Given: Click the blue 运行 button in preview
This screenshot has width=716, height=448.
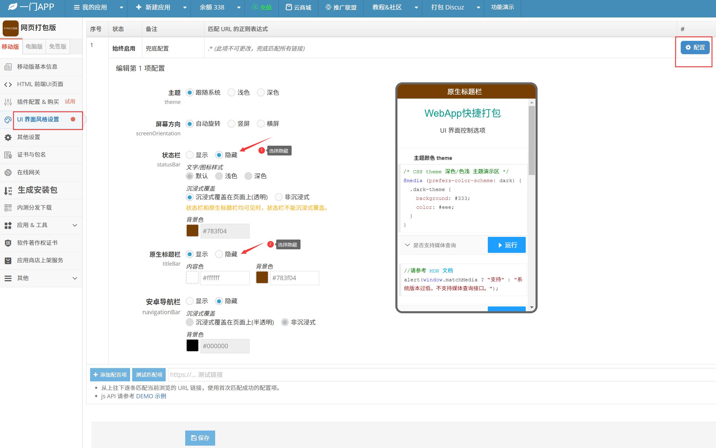Looking at the screenshot, I should (x=506, y=245).
